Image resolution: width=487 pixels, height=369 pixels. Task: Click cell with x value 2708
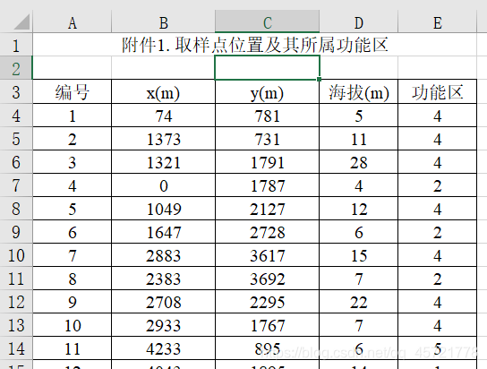click(x=163, y=301)
